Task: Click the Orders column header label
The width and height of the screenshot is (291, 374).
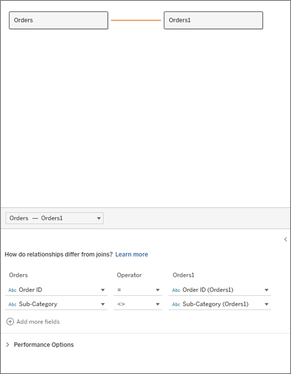Action: (18, 275)
